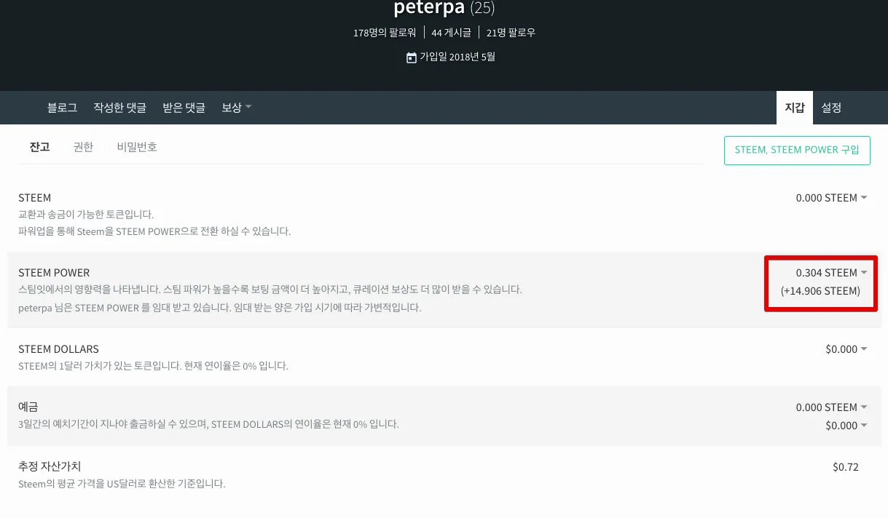
Task: Click the peterpa username heading
Action: (429, 9)
